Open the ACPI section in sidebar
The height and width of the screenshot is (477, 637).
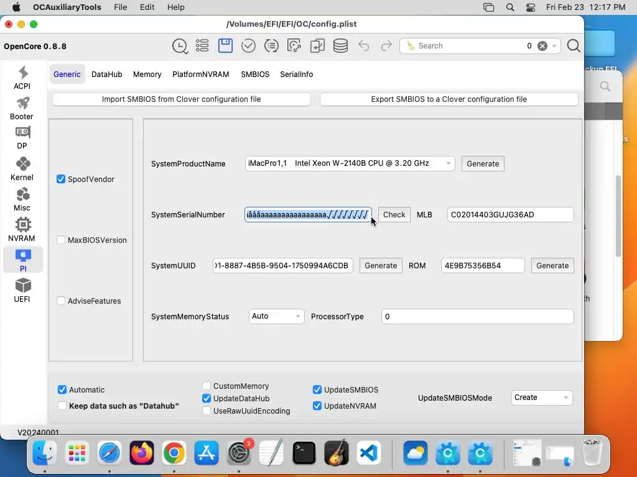coord(22,78)
